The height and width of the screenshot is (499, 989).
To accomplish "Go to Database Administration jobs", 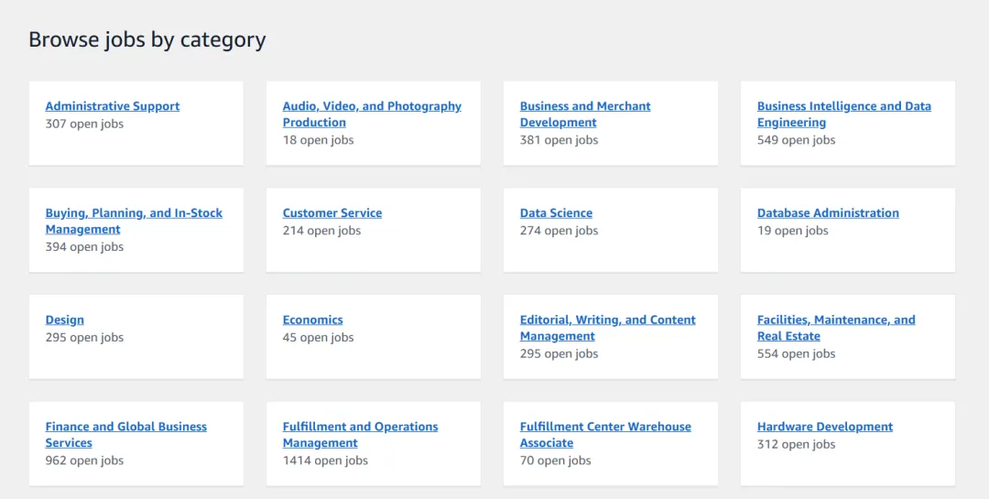I will pyautogui.click(x=828, y=212).
